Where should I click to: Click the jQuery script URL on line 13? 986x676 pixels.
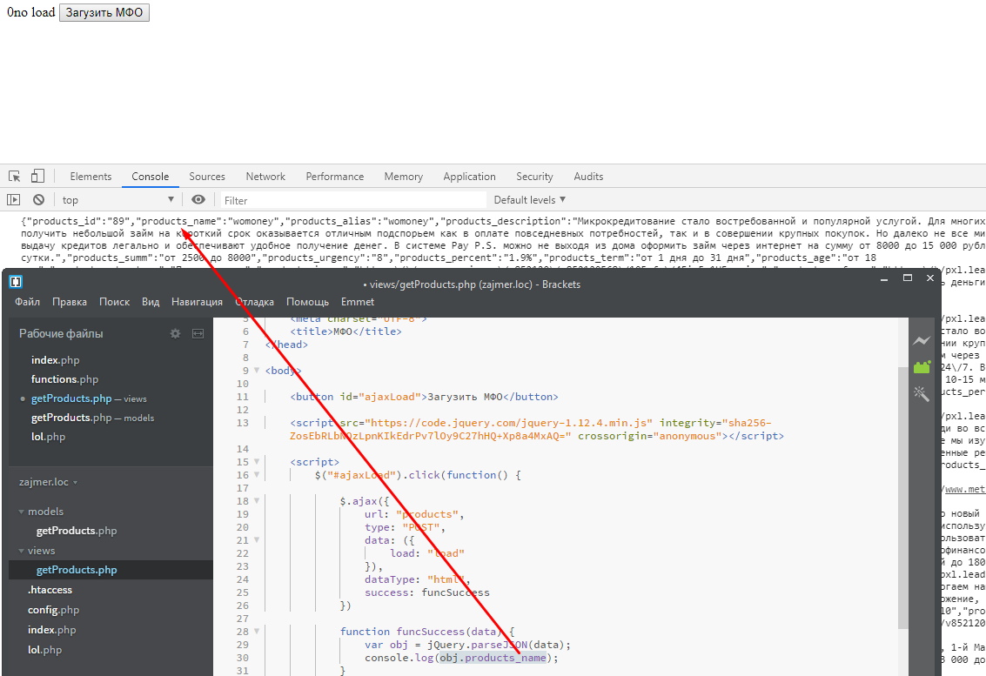[x=508, y=423]
